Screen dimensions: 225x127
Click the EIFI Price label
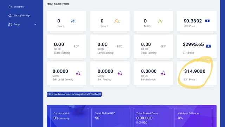tap(189, 80)
